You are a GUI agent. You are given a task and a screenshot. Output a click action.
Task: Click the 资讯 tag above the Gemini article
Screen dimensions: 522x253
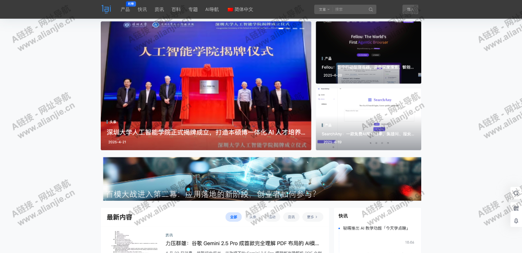coord(169,235)
